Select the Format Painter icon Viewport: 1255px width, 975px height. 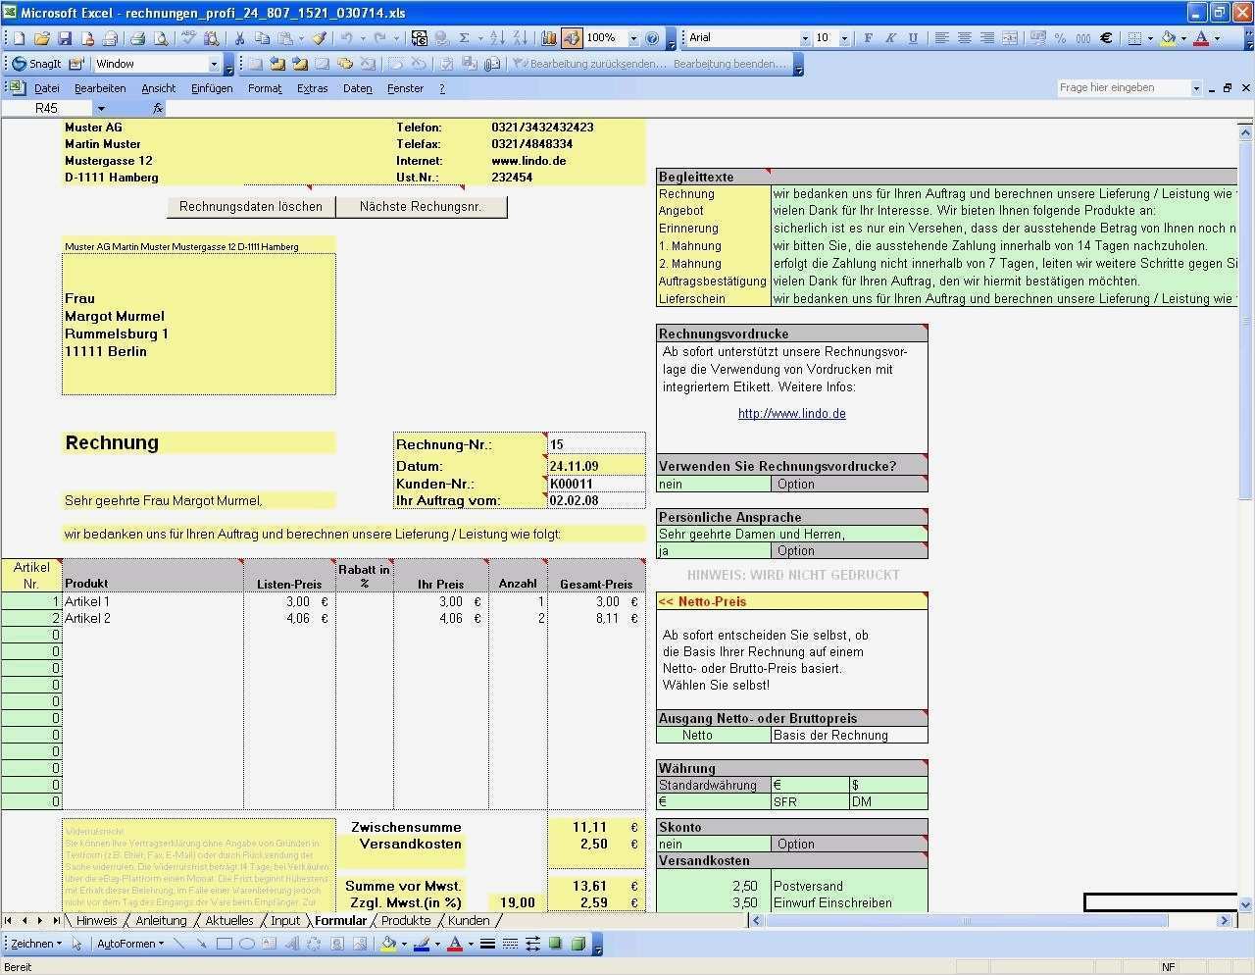pyautogui.click(x=319, y=37)
